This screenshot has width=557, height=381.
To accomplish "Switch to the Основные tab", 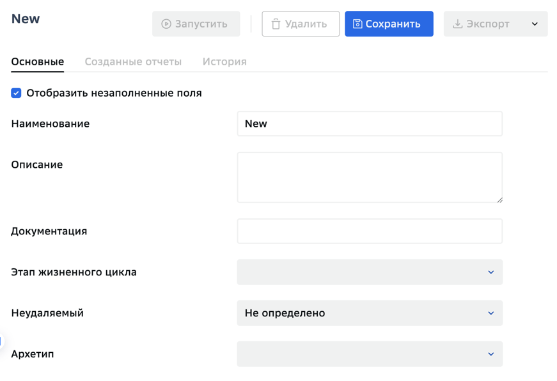I will [x=38, y=61].
